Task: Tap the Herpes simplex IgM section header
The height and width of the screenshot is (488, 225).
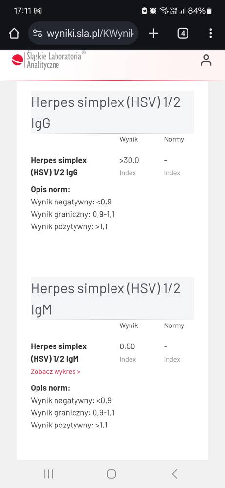Action: tap(112, 299)
